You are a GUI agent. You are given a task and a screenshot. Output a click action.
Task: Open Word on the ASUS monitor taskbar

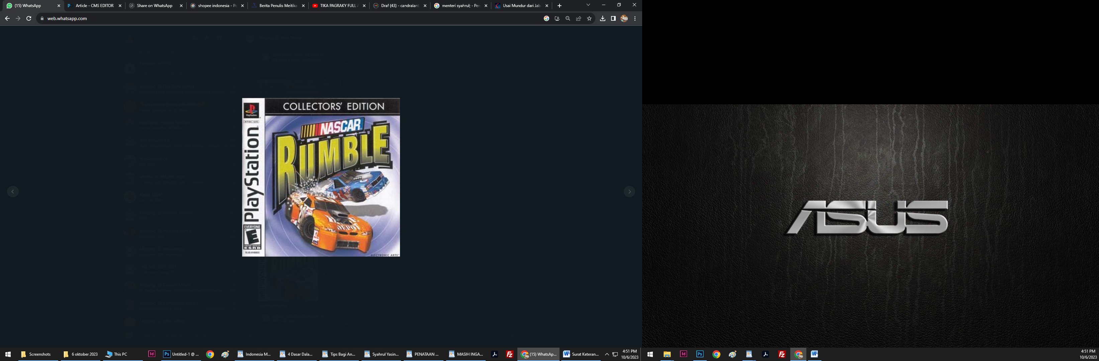click(814, 354)
